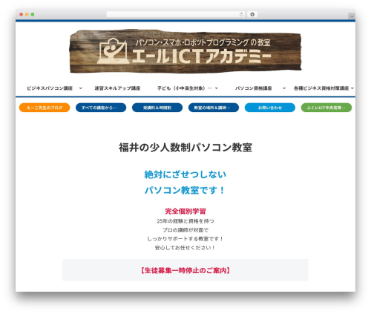Expand the arrow next to 各種ビジネス資格対策講座

click(352, 88)
